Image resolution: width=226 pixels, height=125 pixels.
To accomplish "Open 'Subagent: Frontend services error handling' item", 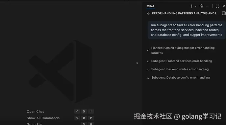I will point(182,61).
